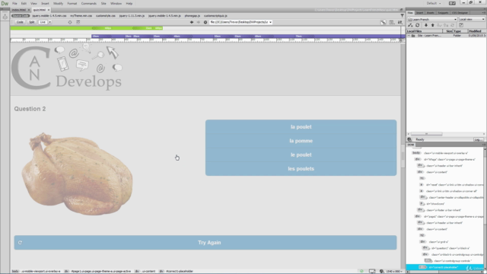
Task: Choose the answer la pomme
Action: pyautogui.click(x=301, y=141)
